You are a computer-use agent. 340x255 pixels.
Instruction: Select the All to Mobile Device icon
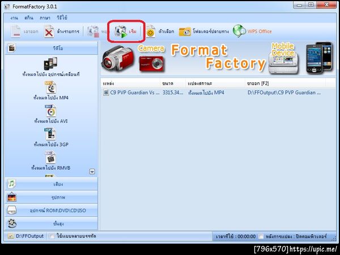[x=50, y=64]
